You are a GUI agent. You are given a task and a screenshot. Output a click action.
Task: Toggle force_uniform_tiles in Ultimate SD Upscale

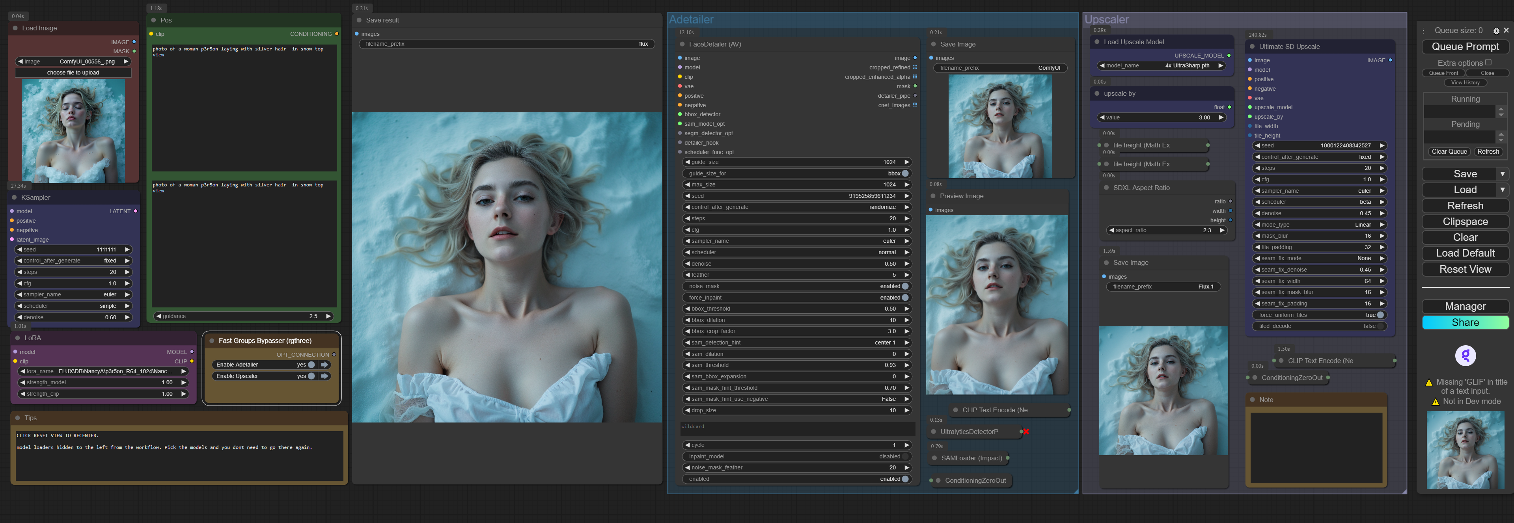1380,315
